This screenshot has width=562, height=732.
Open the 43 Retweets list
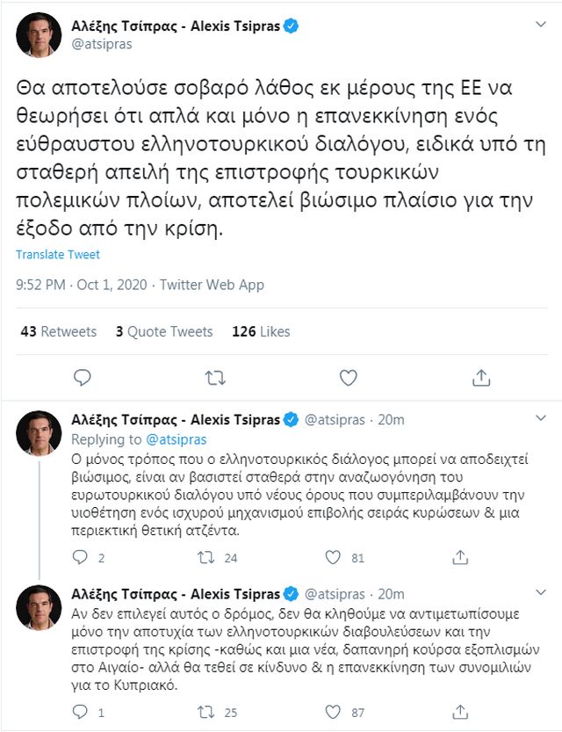58,331
